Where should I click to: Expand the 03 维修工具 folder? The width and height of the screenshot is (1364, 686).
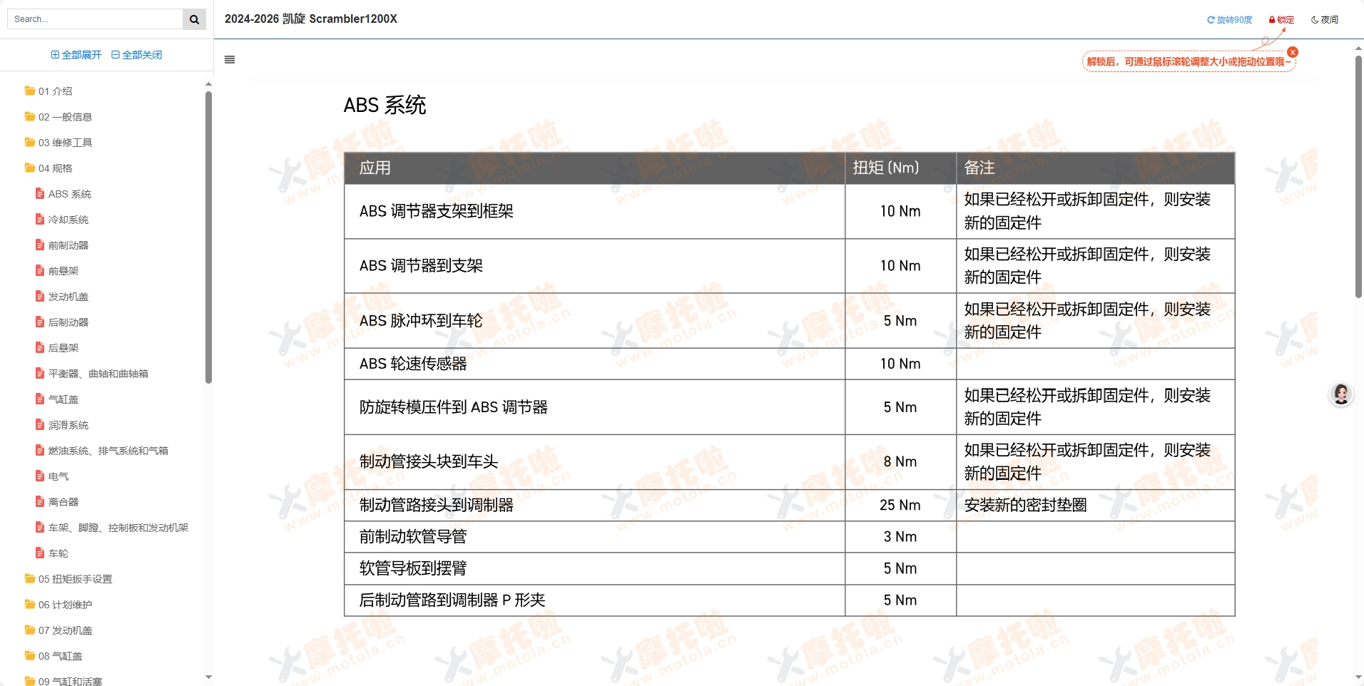tap(58, 143)
